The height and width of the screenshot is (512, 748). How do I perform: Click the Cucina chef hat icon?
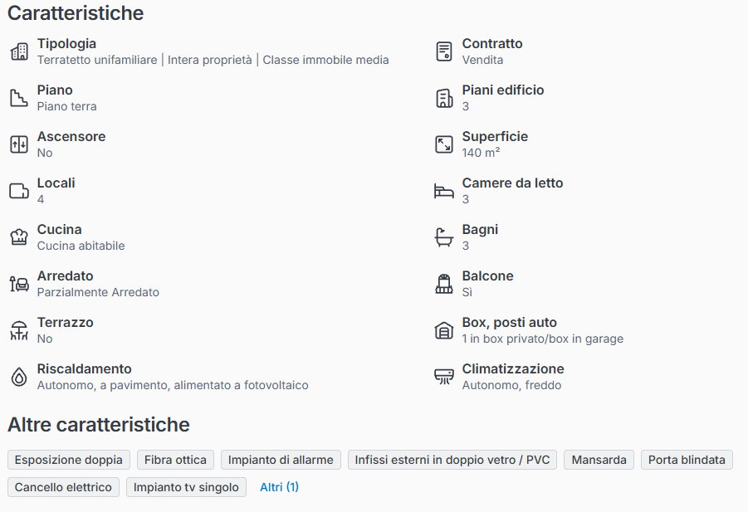(18, 237)
